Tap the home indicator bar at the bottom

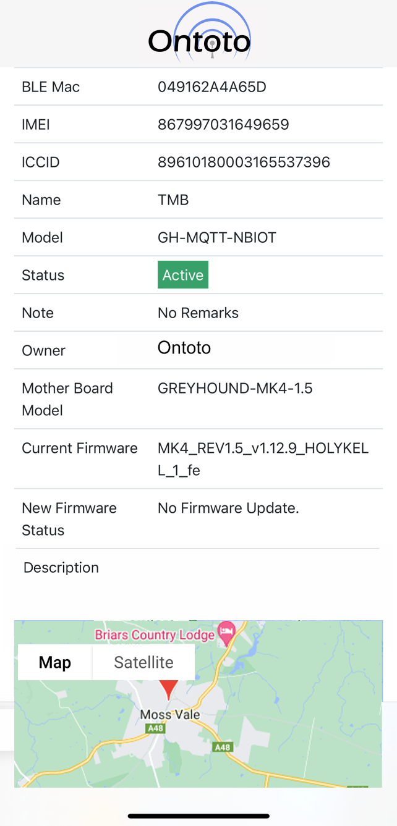tap(198, 815)
